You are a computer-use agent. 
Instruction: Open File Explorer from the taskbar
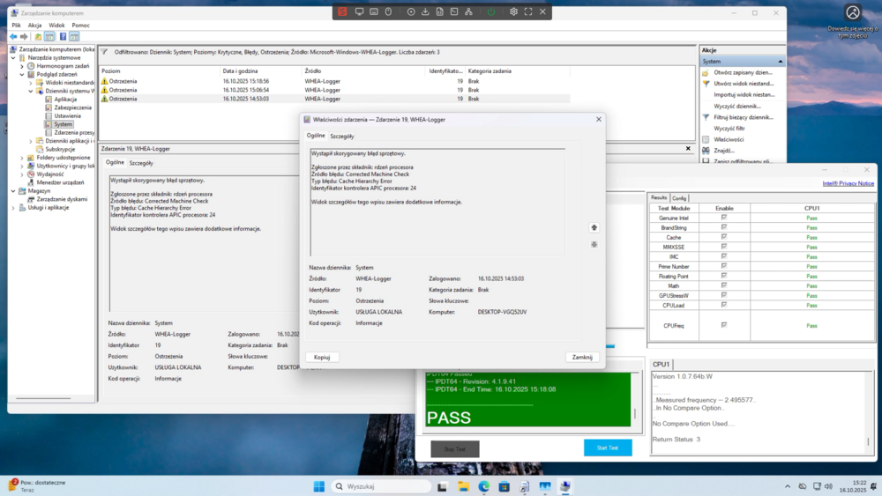pos(463,486)
